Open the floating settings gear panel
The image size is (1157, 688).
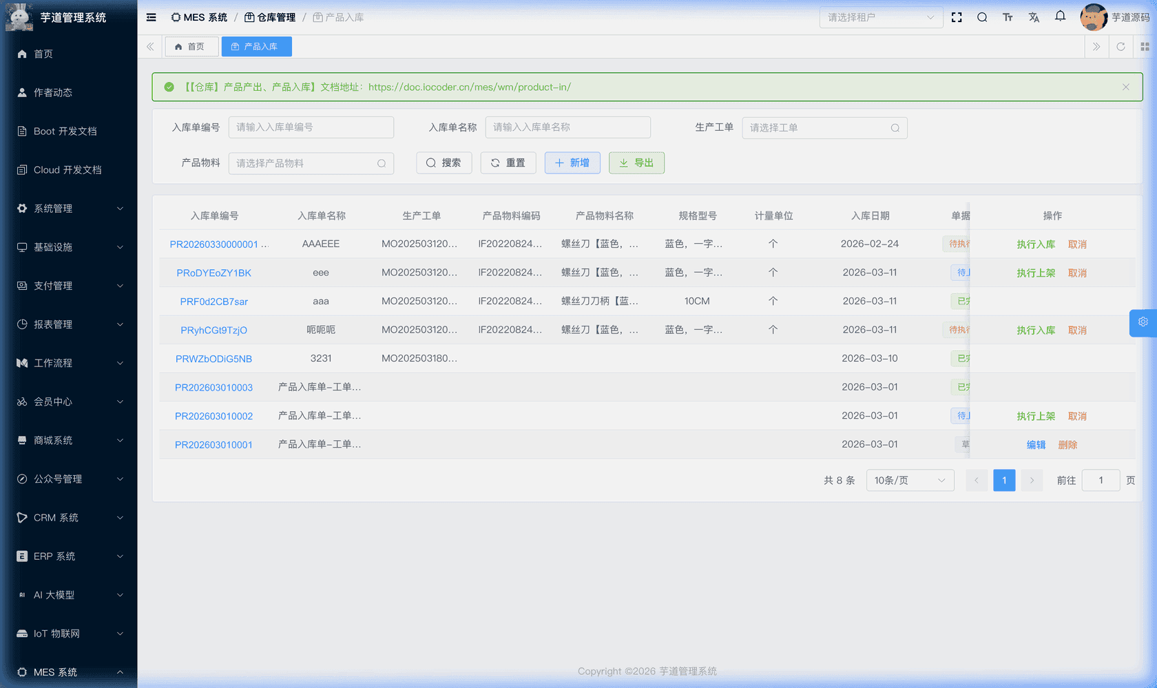pyautogui.click(x=1143, y=322)
